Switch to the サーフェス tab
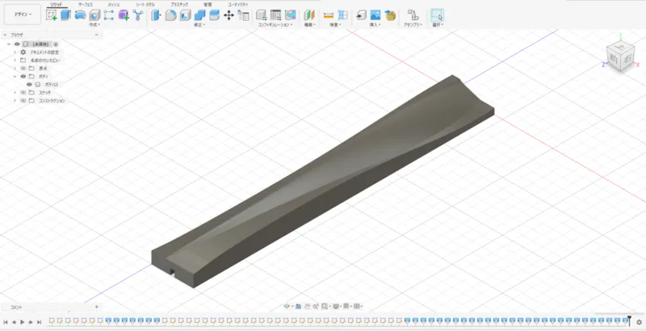The image size is (646, 331). 86,4
